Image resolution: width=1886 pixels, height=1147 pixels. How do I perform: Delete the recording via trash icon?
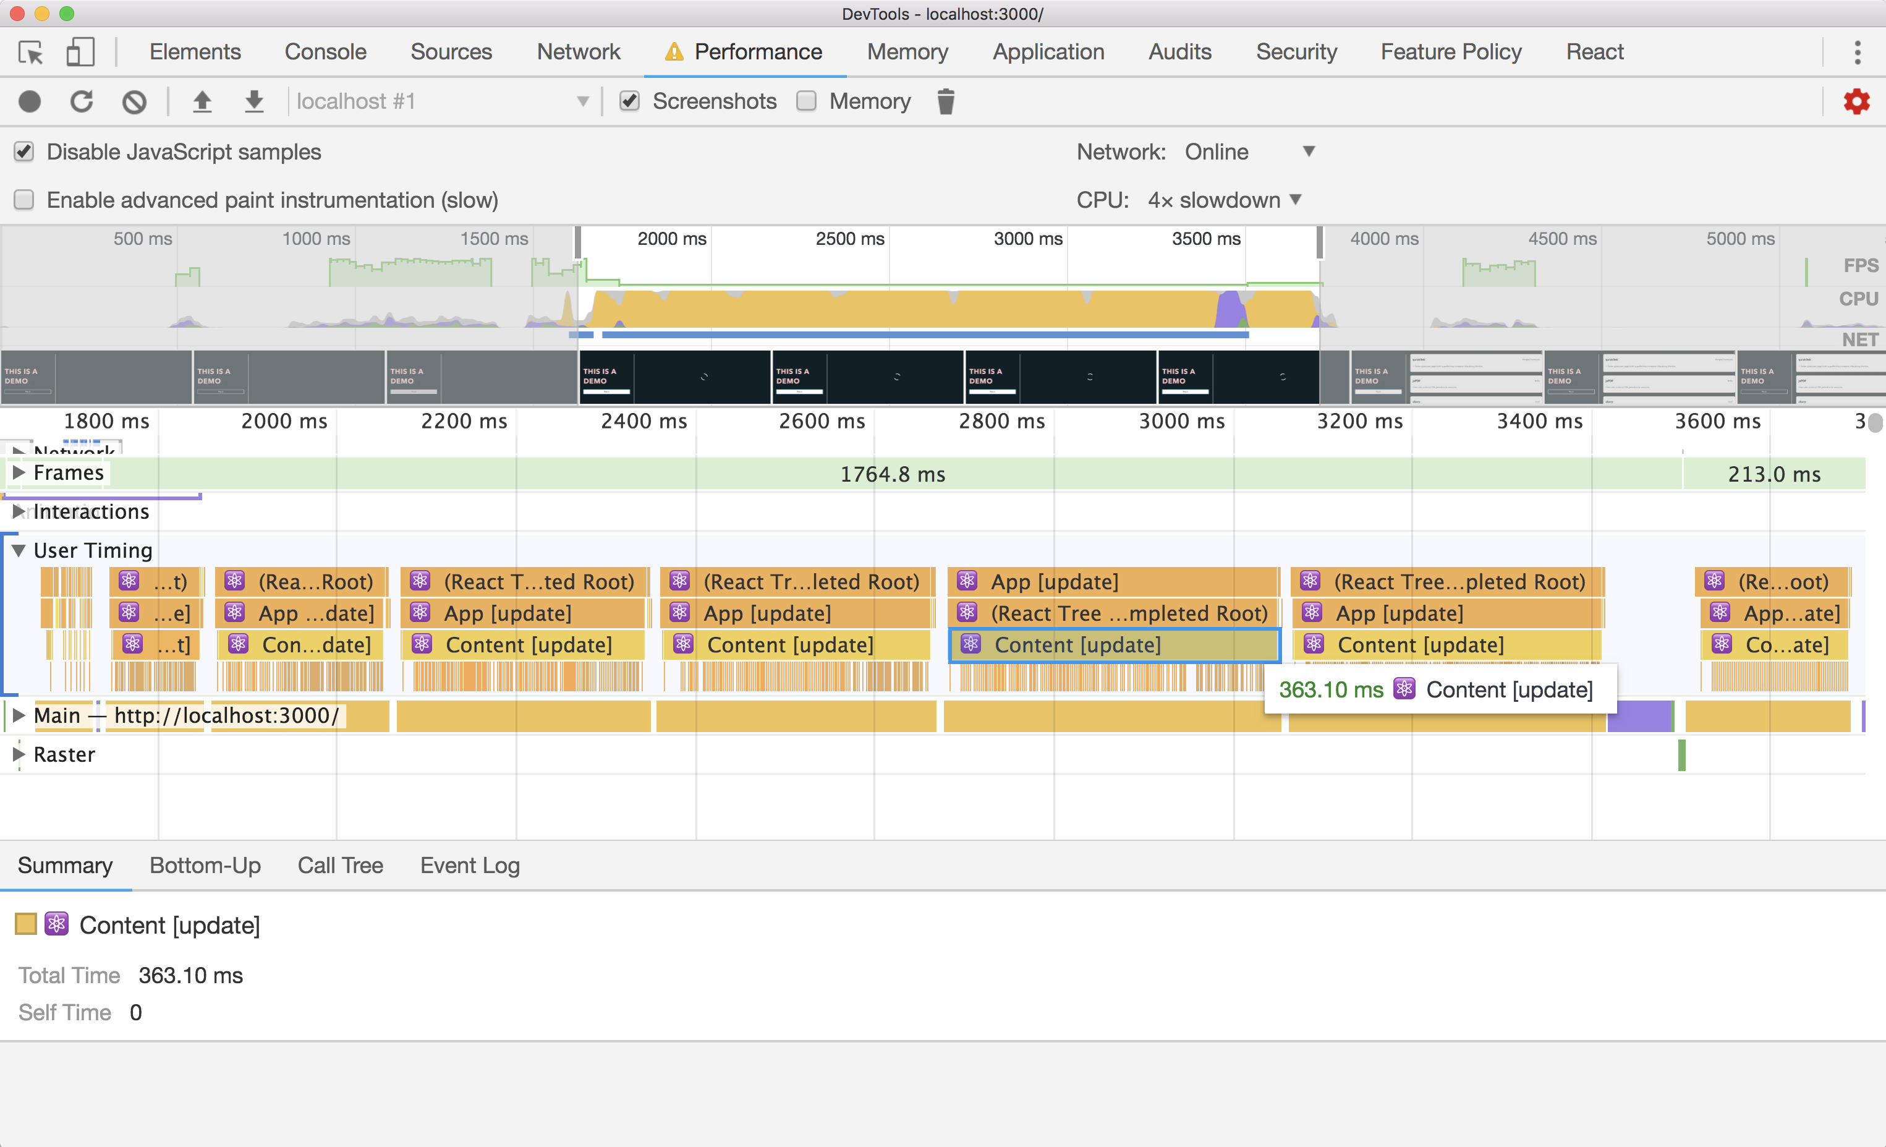[946, 101]
